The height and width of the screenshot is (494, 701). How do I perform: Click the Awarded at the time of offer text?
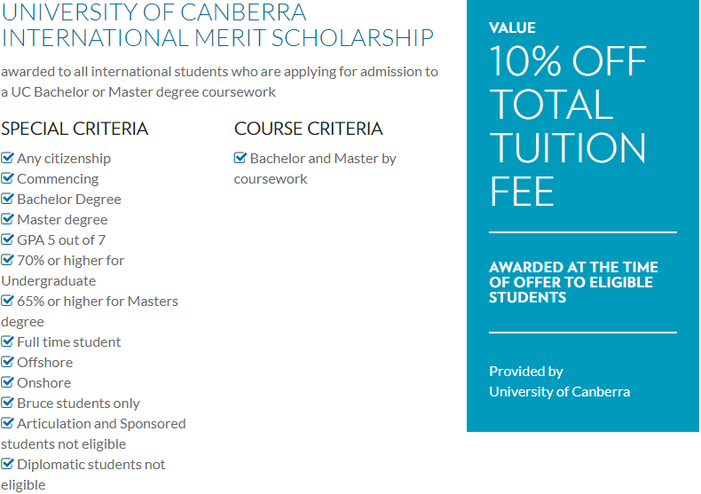click(x=573, y=282)
